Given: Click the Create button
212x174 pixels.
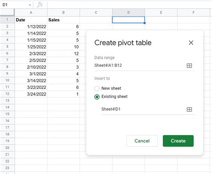Looking at the screenshot, I should pyautogui.click(x=178, y=141).
